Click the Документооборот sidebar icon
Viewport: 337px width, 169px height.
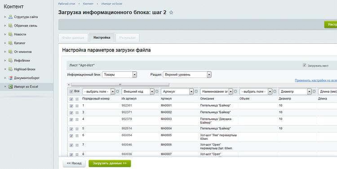pos(10,78)
